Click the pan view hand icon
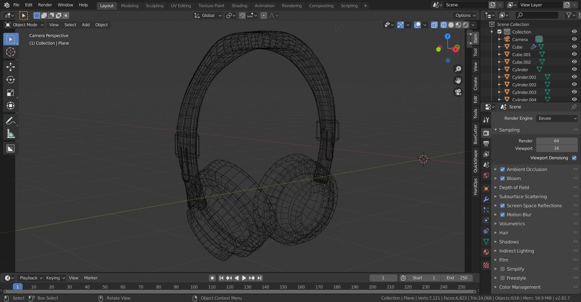Screen dimensions: 581x302 coord(458,81)
